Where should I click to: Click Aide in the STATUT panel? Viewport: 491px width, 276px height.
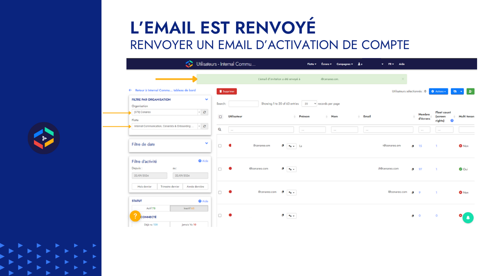[x=203, y=201]
